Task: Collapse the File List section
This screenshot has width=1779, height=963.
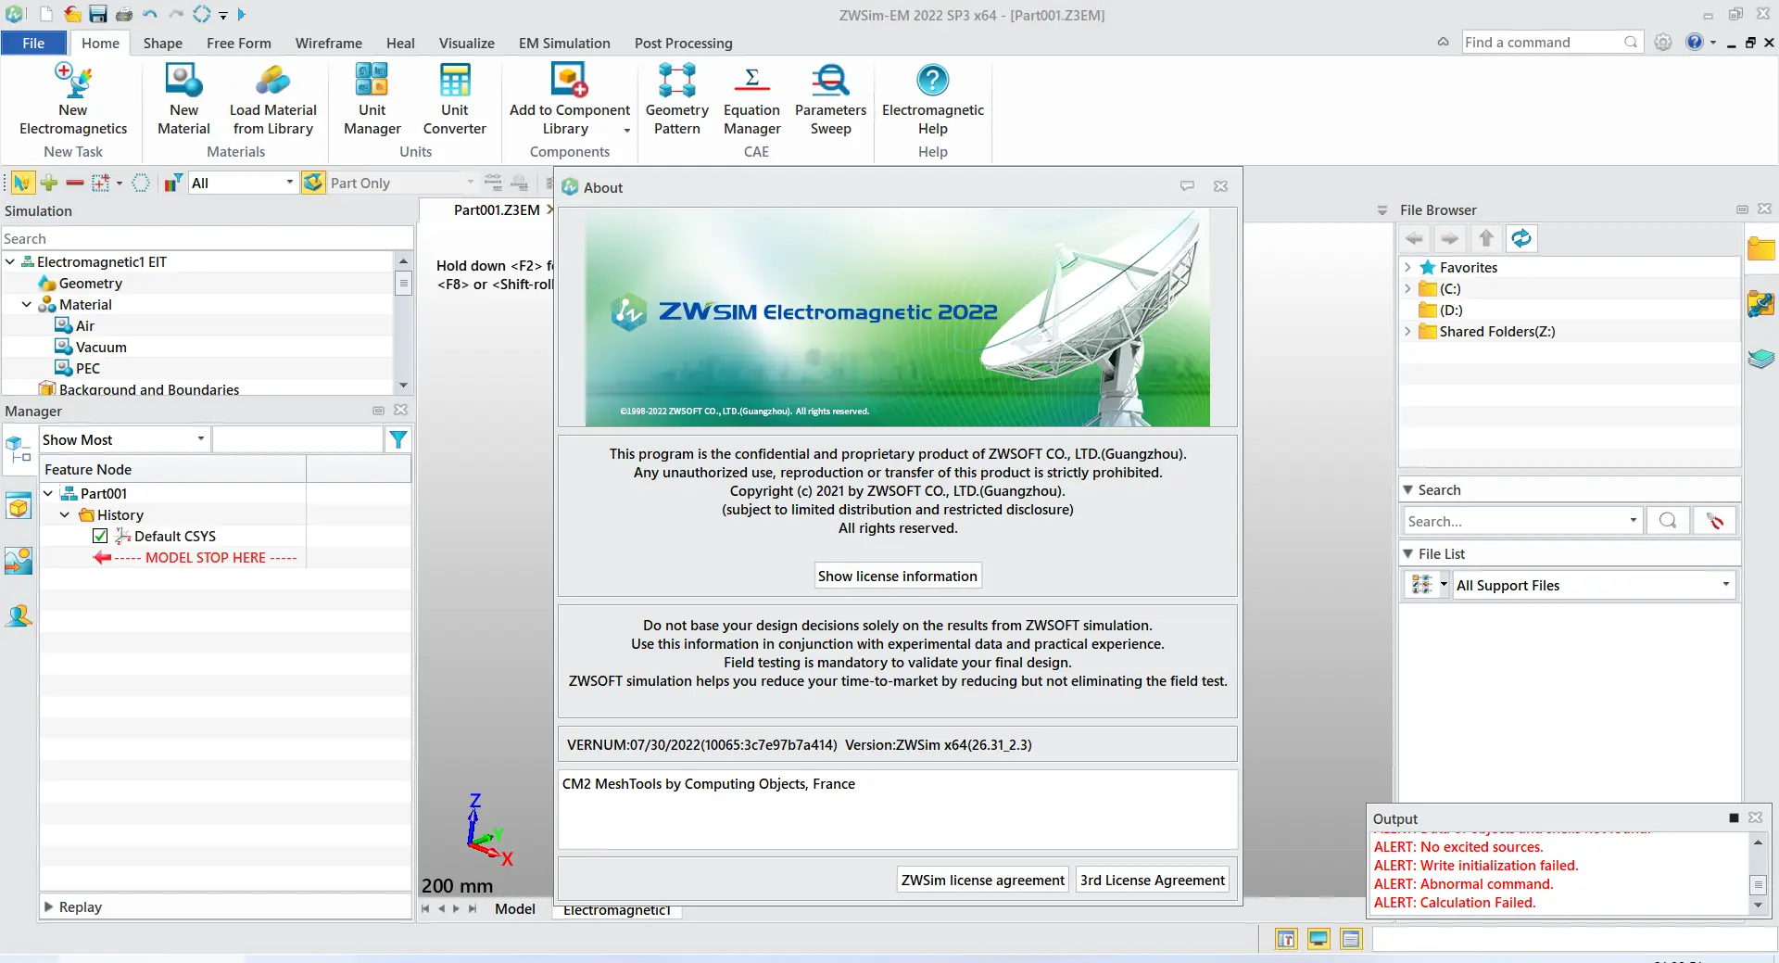Action: (x=1408, y=553)
